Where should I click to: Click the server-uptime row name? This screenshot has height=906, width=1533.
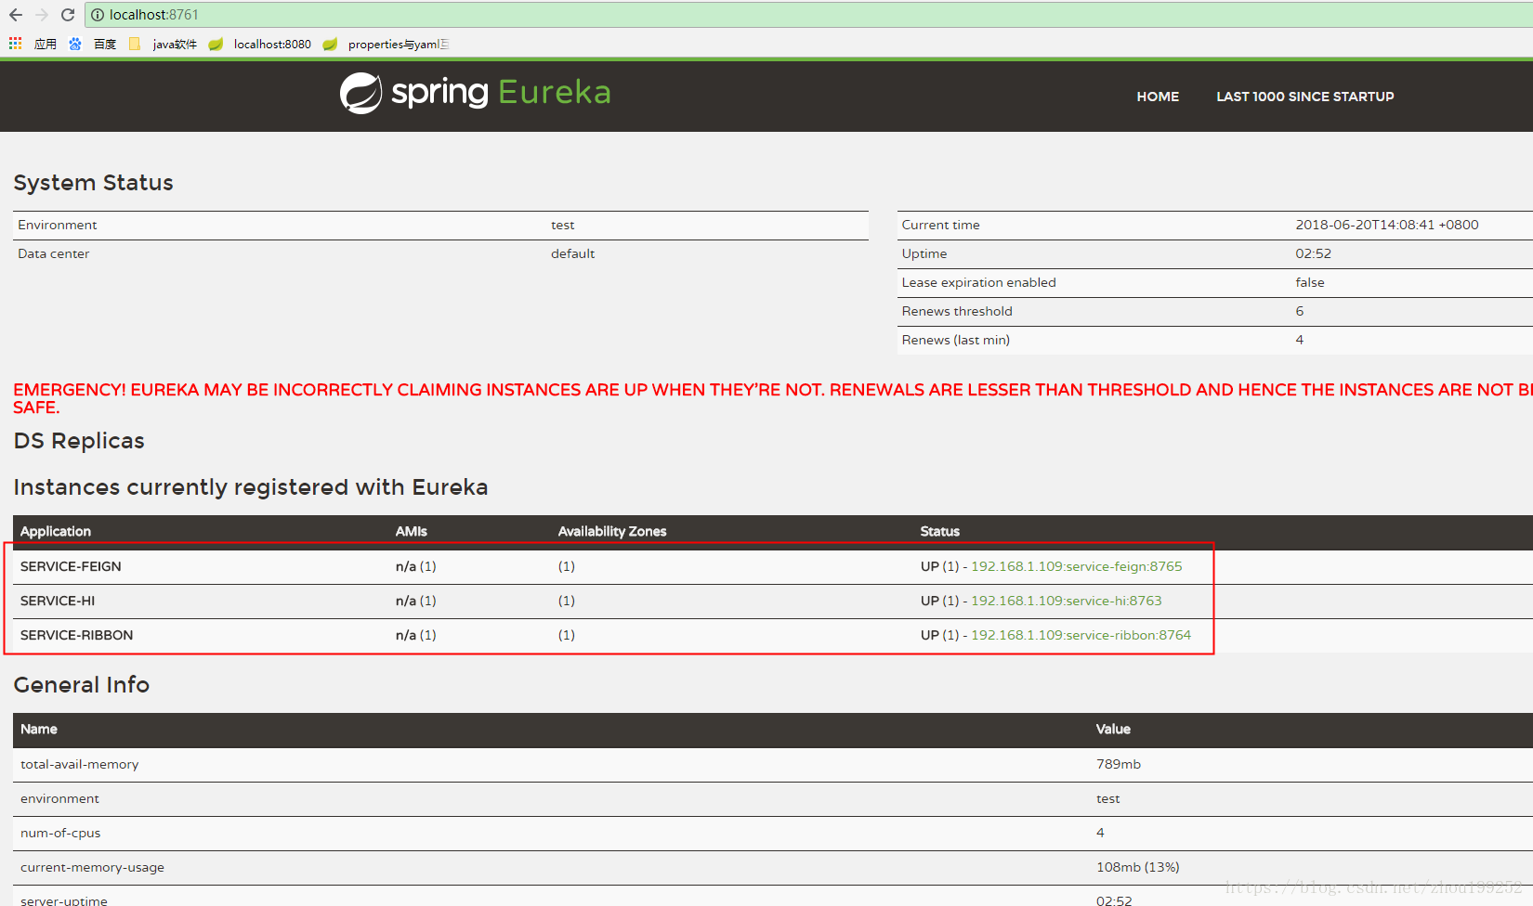pos(64,900)
